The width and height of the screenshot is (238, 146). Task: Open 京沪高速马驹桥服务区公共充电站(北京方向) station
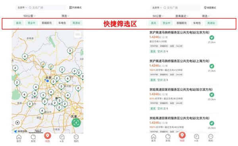pos(179,32)
